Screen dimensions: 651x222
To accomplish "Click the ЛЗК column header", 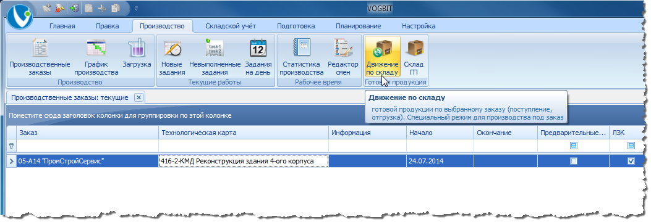I will point(627,133).
